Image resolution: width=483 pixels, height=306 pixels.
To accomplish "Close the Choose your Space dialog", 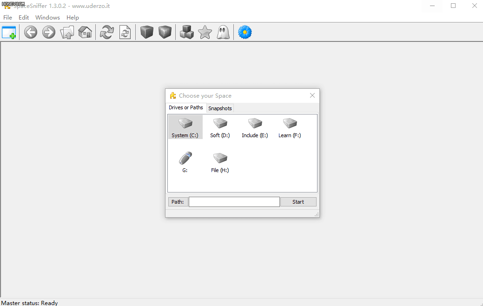I will [x=312, y=95].
